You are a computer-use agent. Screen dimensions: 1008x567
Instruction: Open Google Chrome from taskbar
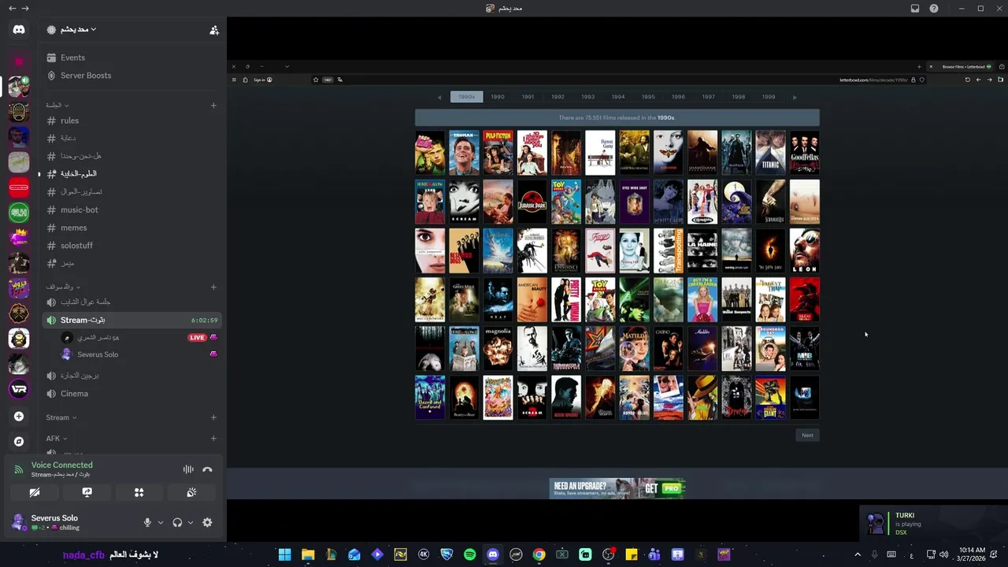click(539, 554)
